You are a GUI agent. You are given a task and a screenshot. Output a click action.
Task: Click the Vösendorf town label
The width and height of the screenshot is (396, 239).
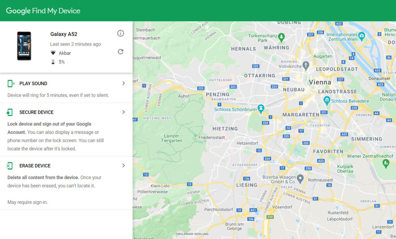[x=282, y=207]
